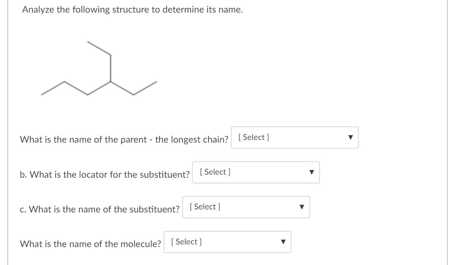Screen dimensions: 452x265
Task: Click the arrow on the parent chain dropdown
Action: click(x=350, y=138)
